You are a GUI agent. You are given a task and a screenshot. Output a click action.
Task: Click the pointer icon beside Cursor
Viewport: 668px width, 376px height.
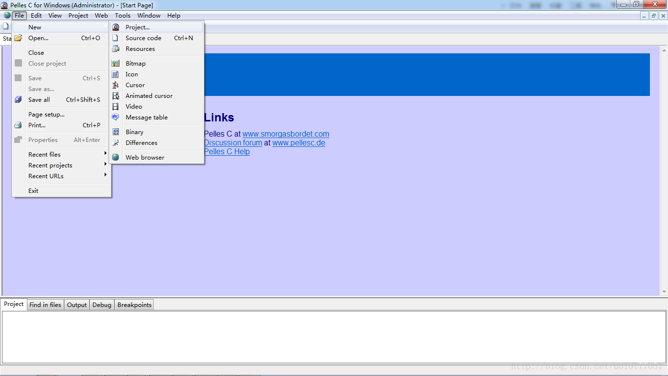[x=115, y=85]
